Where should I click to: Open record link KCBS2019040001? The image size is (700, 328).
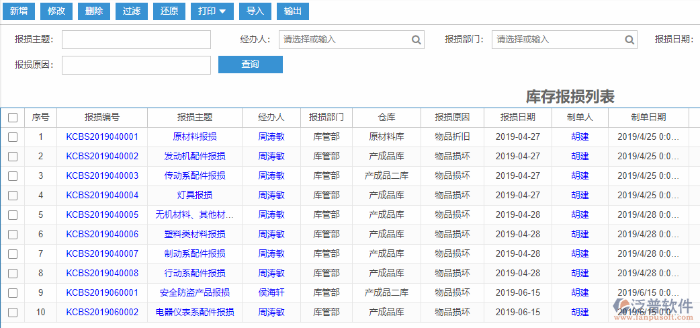point(102,136)
